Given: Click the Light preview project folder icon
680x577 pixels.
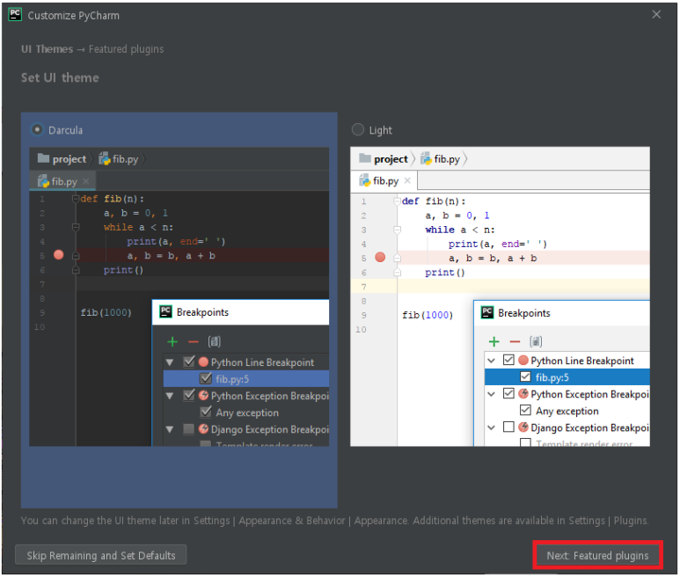Looking at the screenshot, I should click(x=365, y=158).
